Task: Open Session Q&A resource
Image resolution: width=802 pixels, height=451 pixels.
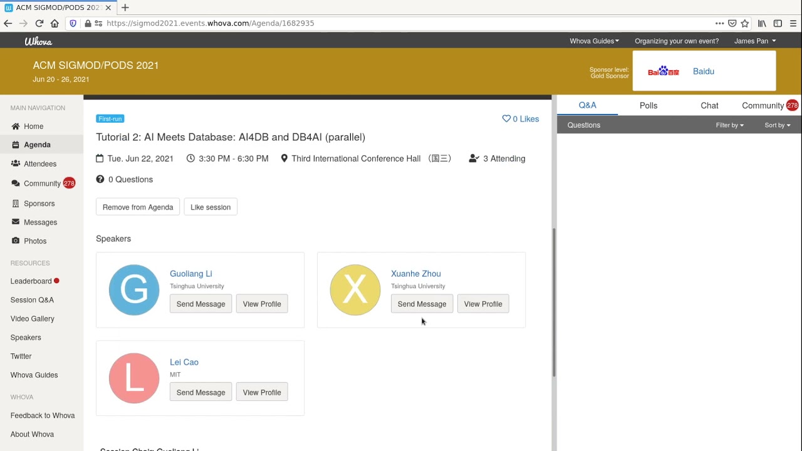Action: point(32,300)
